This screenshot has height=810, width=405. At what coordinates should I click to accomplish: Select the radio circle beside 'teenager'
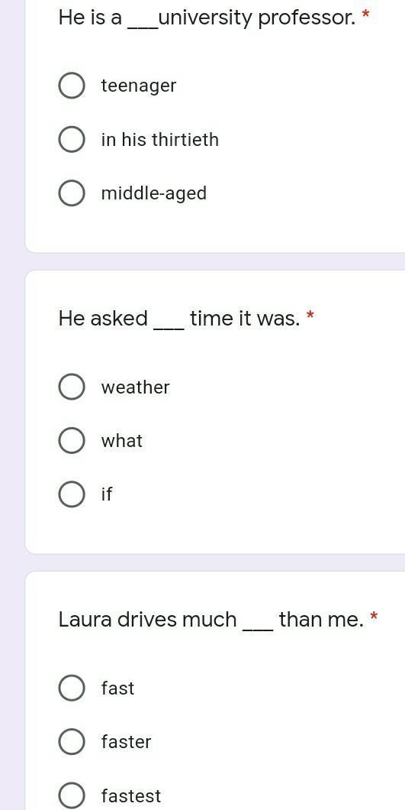[71, 86]
